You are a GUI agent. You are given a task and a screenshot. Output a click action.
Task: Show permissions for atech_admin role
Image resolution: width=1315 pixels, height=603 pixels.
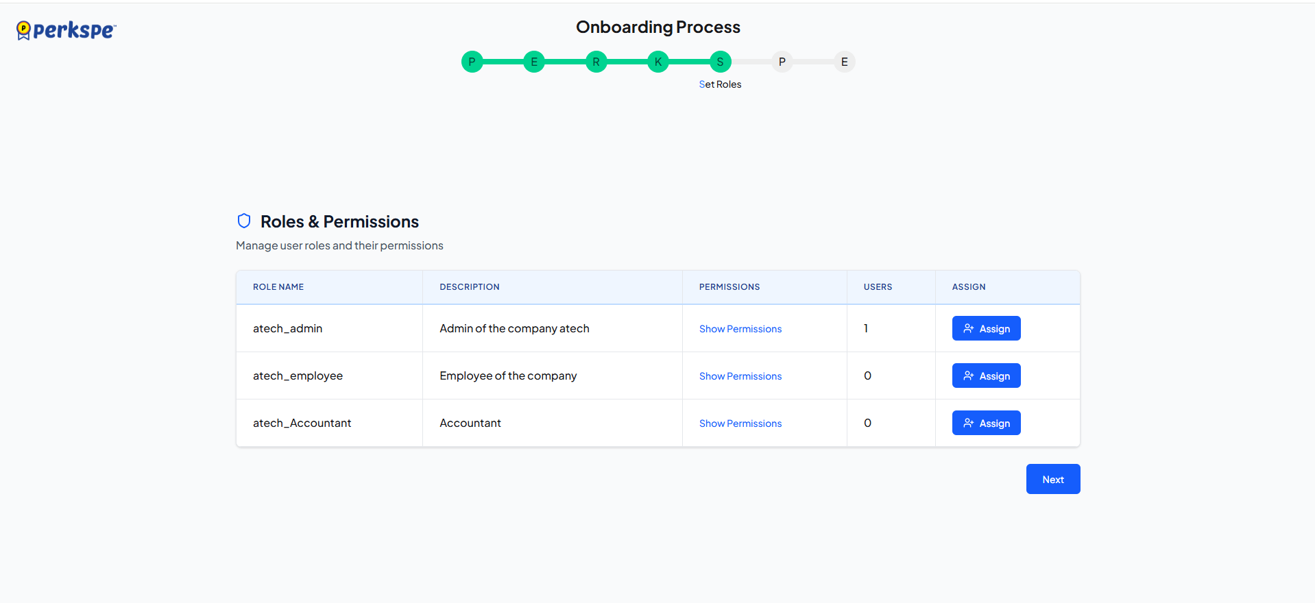pos(740,329)
